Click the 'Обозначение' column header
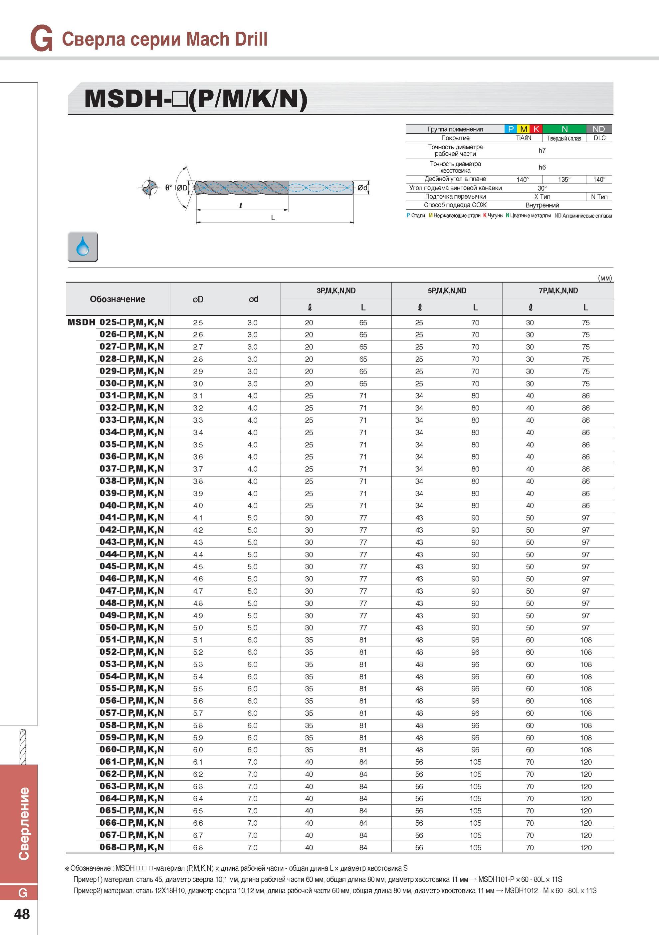 [117, 299]
